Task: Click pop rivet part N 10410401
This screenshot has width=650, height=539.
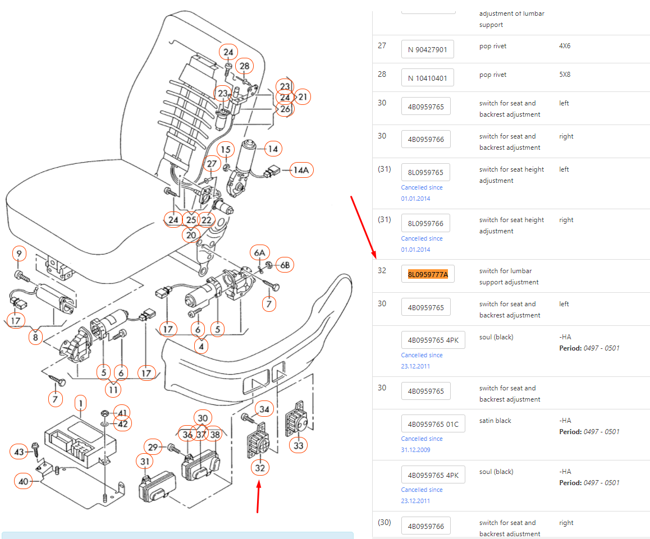Action: 427,77
